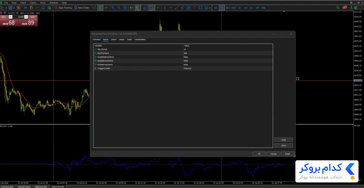Viewport: 364px width, 188px height.
Task: Click the MA_Period value field
Action: (x=228, y=49)
